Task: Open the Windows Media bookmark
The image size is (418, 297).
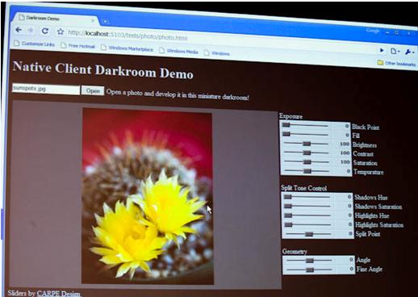Action: point(179,51)
